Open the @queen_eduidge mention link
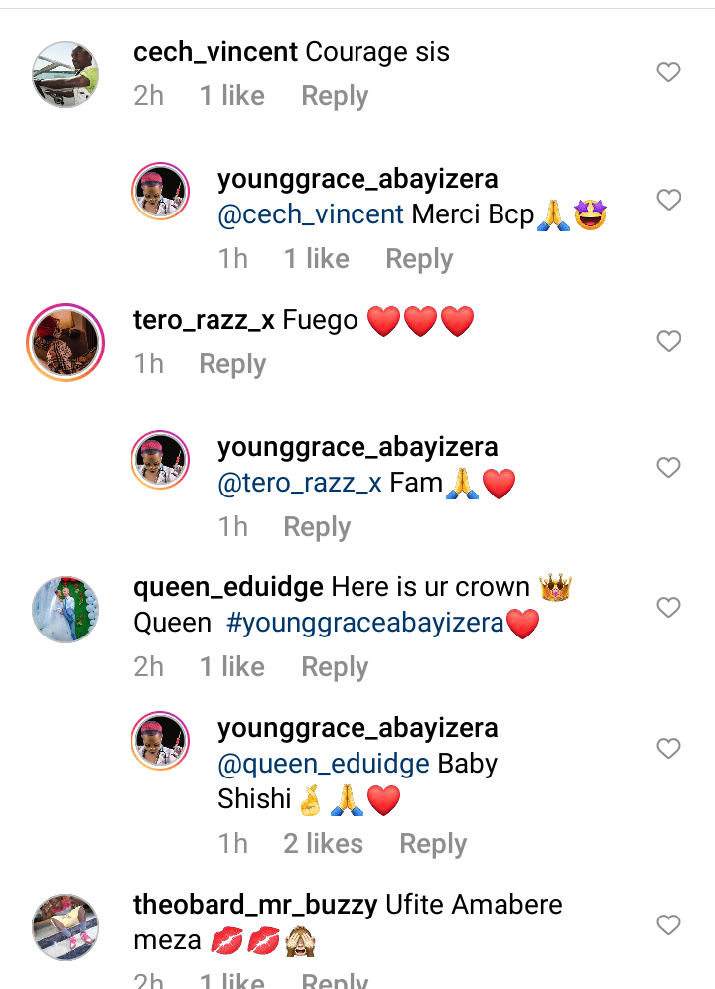Viewport: 715px width, 989px height. 324,764
